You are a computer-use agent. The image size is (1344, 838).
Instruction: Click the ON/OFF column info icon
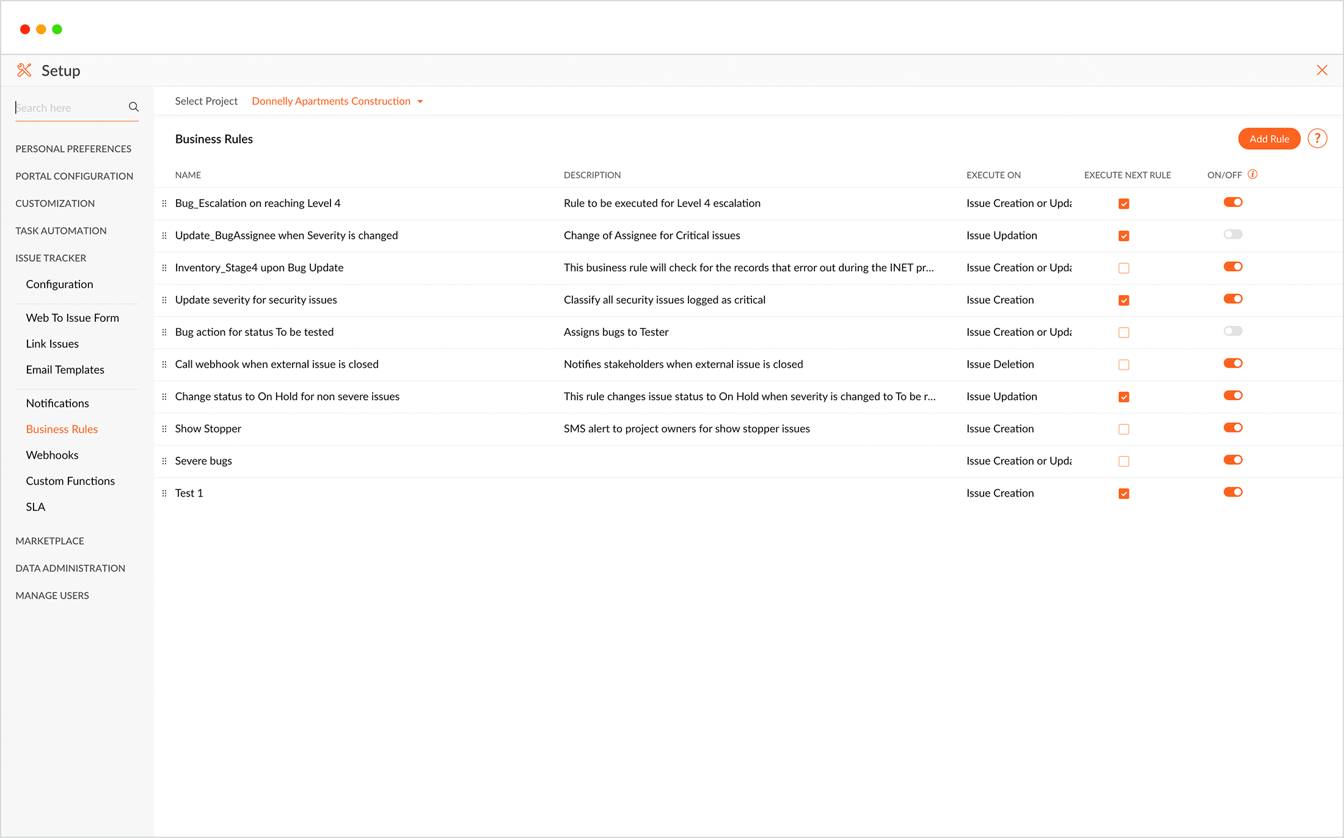click(x=1252, y=174)
